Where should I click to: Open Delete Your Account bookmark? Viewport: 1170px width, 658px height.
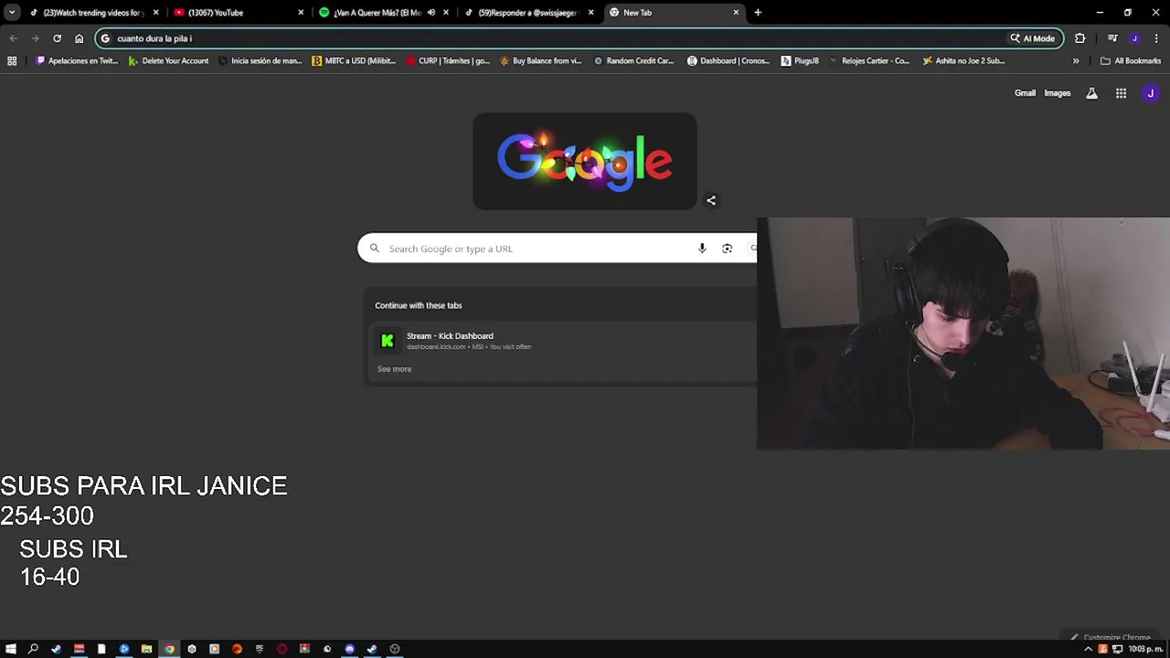coord(168,61)
